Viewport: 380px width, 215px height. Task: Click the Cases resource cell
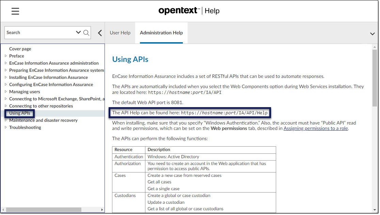[129, 182]
